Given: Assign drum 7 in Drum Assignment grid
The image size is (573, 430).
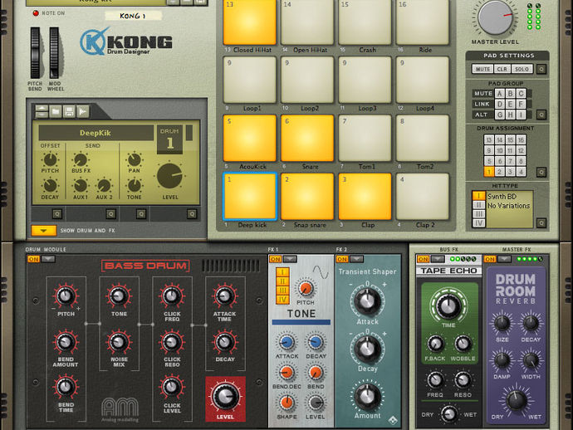Looking at the screenshot, I should (511, 161).
